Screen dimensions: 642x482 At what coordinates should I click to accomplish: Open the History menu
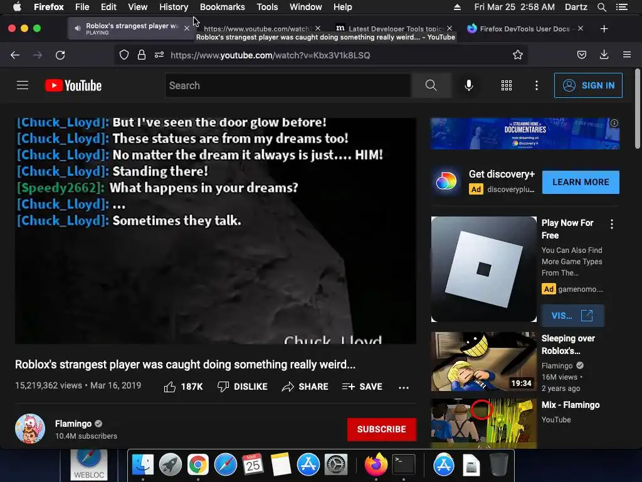(174, 7)
